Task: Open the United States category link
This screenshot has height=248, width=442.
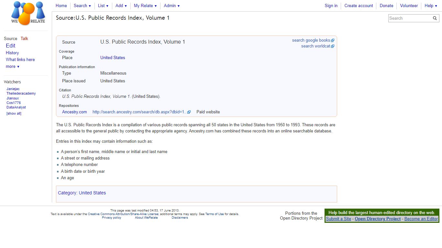Action: tap(92, 193)
